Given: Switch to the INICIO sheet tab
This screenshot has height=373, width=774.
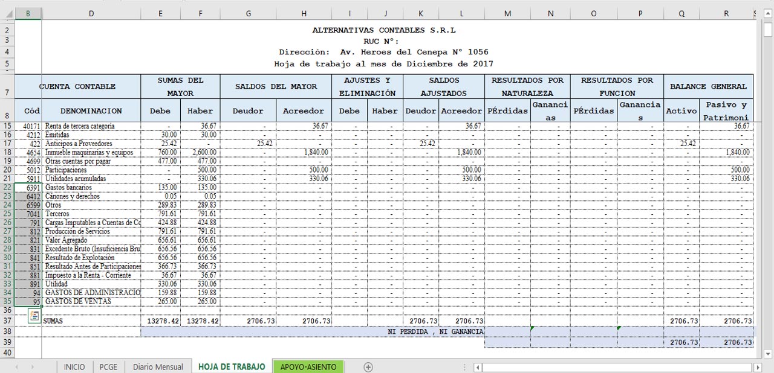Looking at the screenshot, I should [74, 367].
